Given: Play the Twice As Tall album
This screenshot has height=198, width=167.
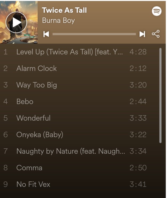Looking at the screenshot, I should pos(16,22).
